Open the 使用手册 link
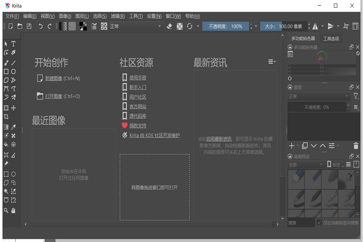The height and width of the screenshot is (242, 363). tap(138, 77)
